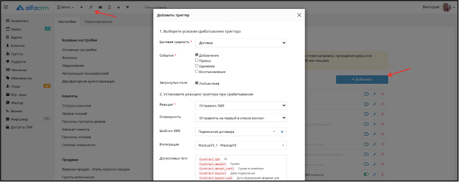Viewport: 459px width, 182px height.
Task: Open Wazzup in the sidebar
Action: (x=15, y=103)
